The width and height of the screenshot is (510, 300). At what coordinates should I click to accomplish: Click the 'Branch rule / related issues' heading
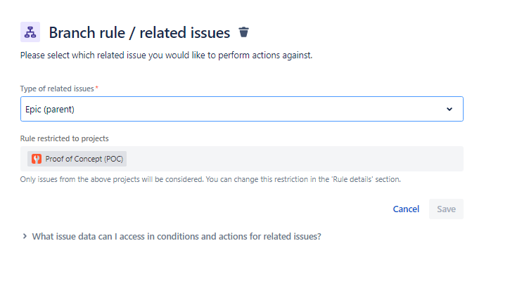[x=139, y=33]
